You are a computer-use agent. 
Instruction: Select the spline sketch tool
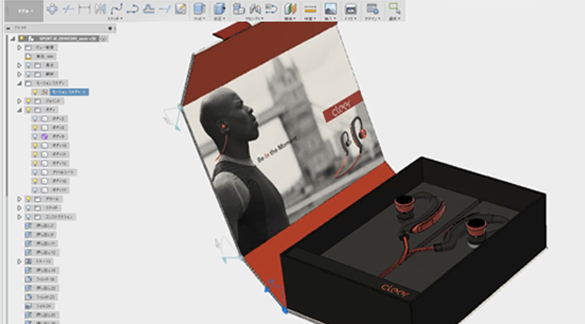(x=116, y=9)
